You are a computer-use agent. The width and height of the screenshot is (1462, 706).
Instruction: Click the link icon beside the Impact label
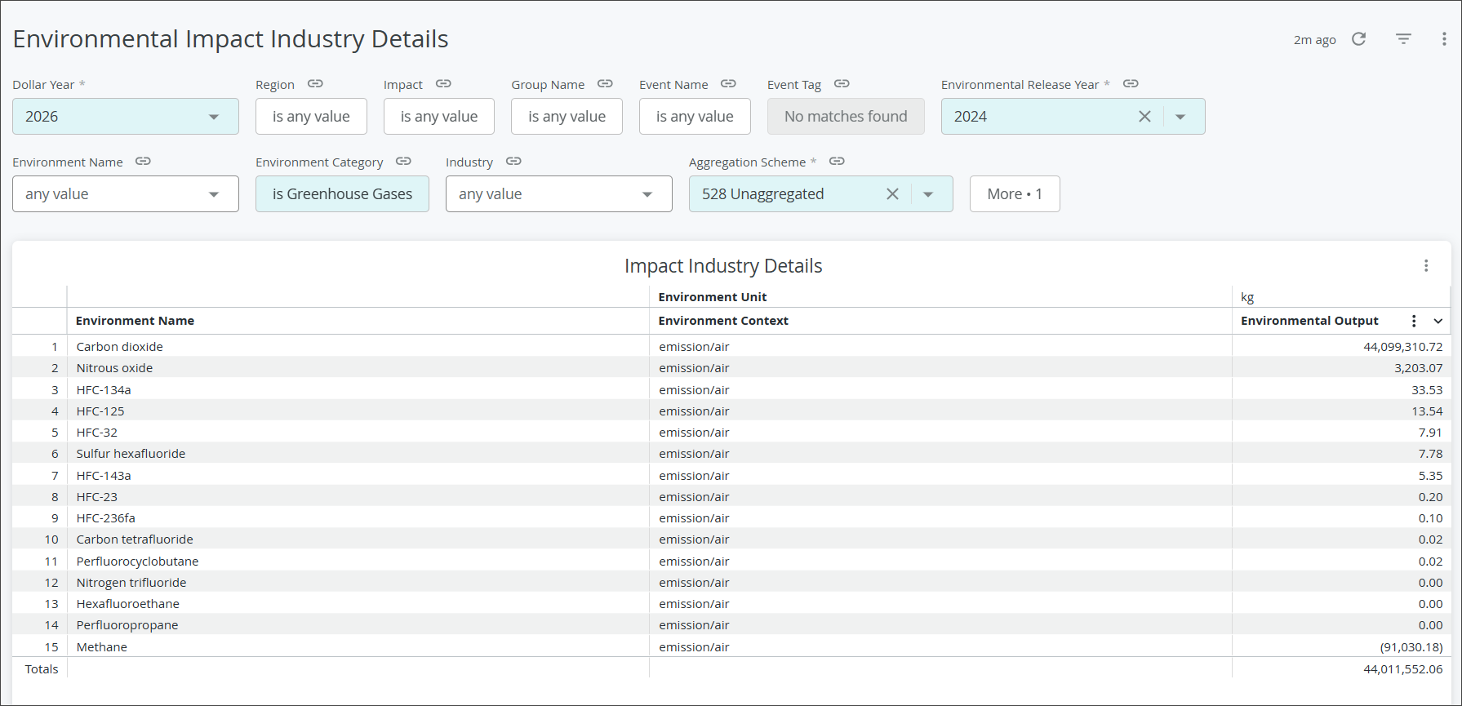443,84
